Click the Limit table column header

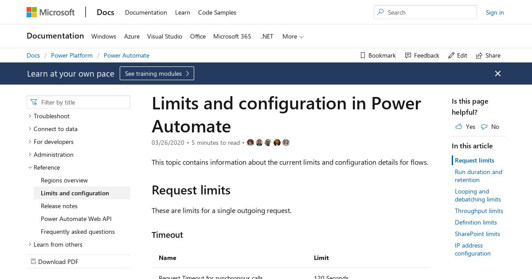tap(321, 258)
